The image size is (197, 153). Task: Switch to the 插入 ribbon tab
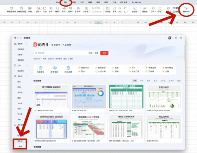point(66,2)
